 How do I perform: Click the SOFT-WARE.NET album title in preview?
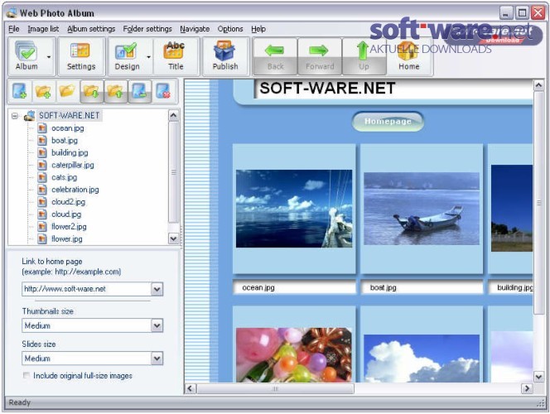(327, 88)
